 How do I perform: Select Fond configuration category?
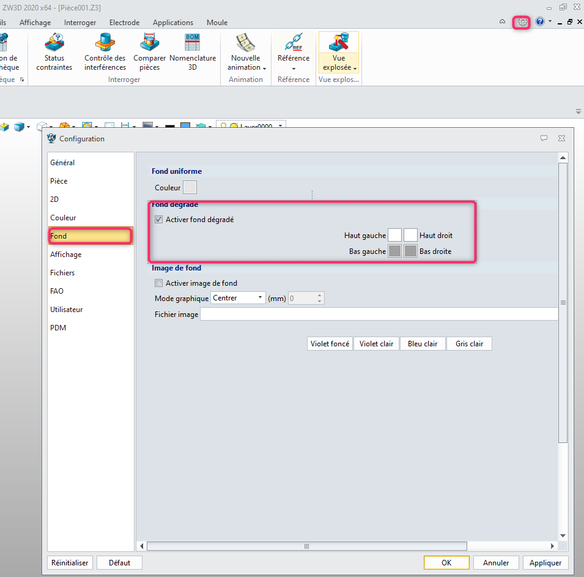pos(91,236)
